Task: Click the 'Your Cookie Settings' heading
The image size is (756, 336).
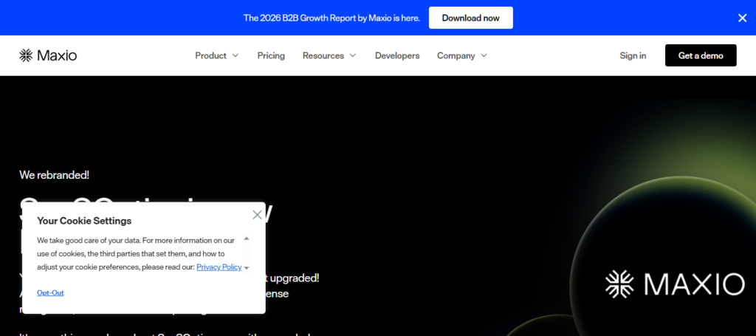Action: [x=84, y=221]
